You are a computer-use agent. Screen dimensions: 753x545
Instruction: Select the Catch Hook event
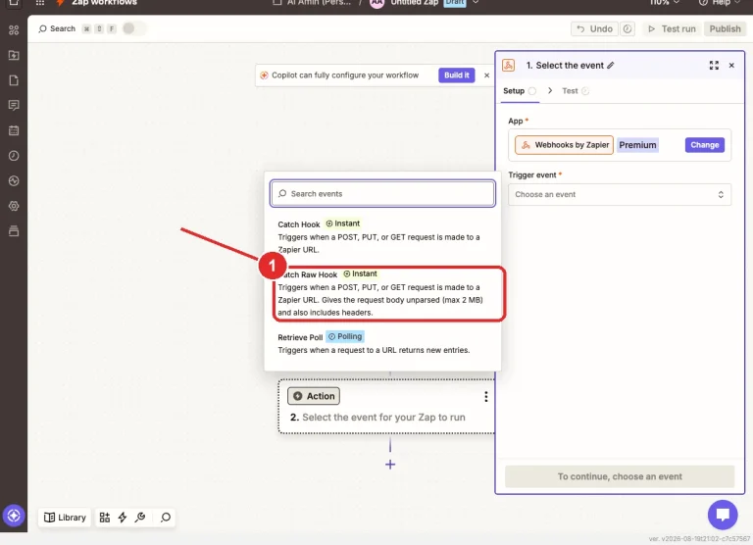pos(382,237)
